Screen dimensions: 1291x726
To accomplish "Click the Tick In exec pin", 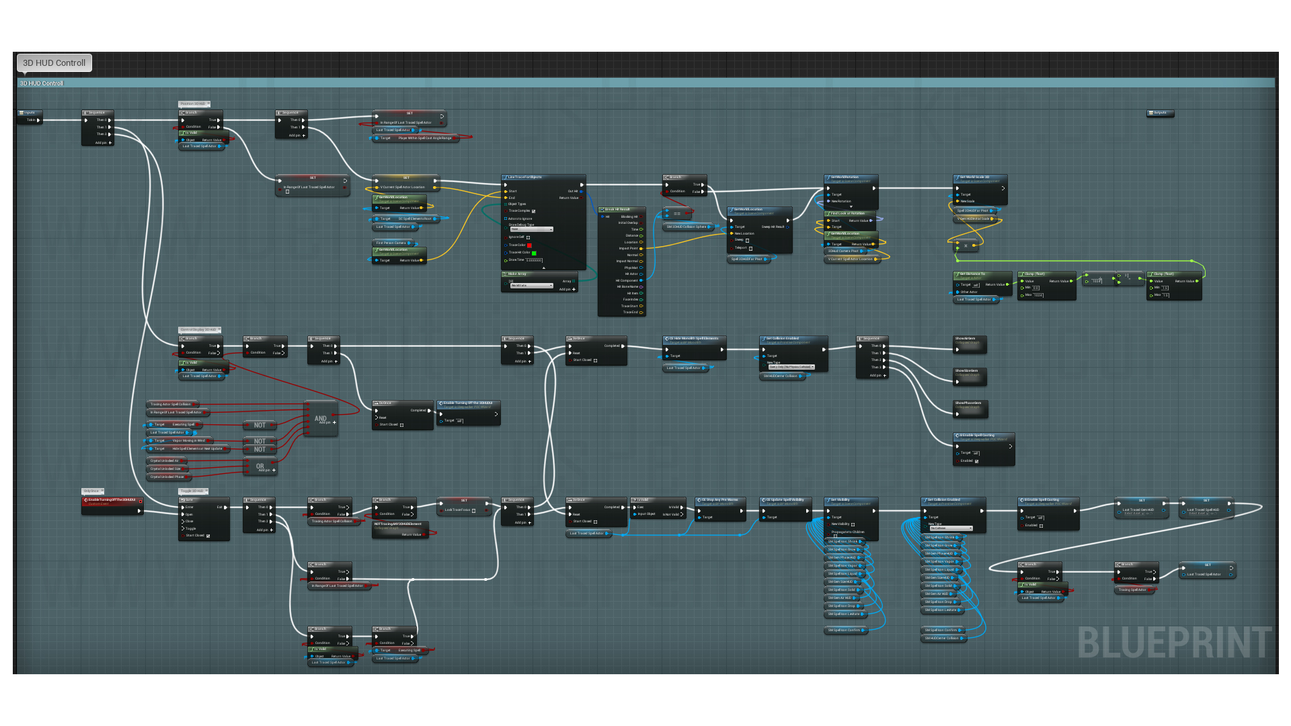I will point(38,120).
